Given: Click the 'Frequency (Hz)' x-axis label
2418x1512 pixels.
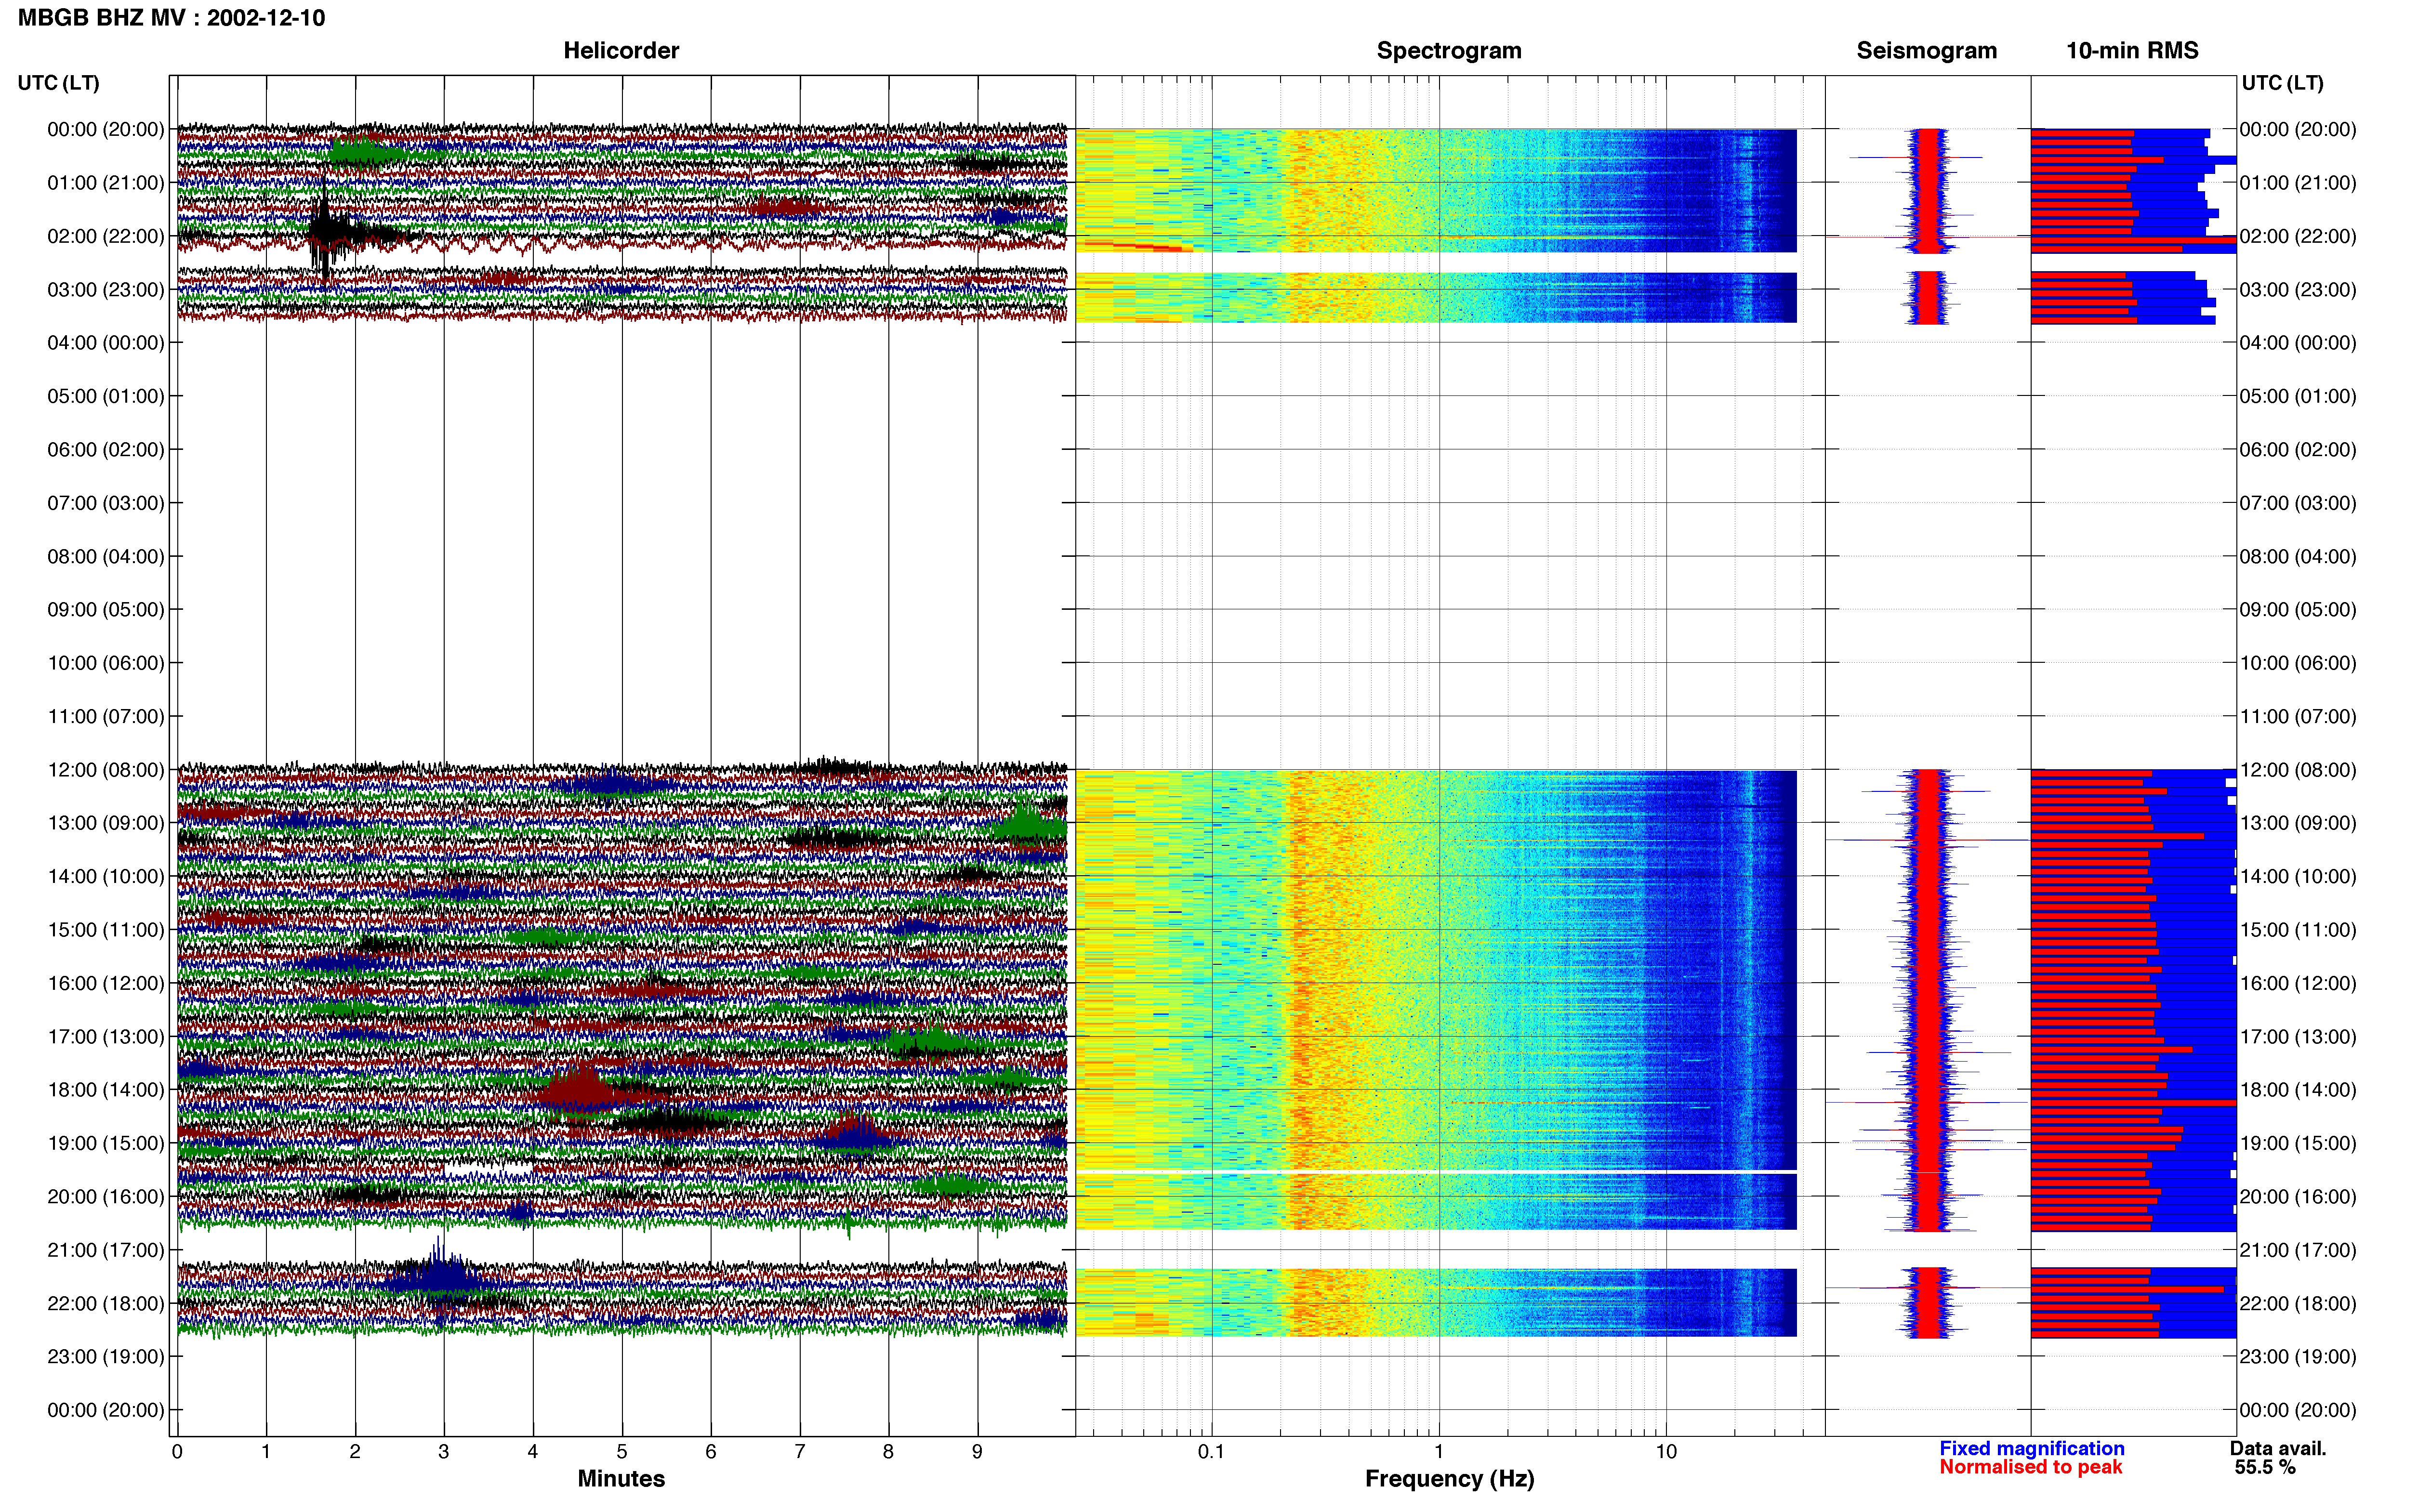Looking at the screenshot, I should [1449, 1478].
